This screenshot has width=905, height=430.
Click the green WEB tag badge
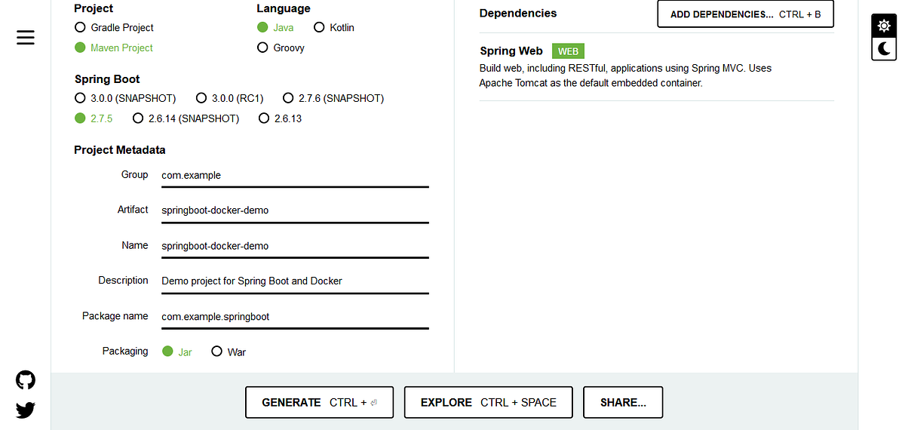(x=568, y=51)
